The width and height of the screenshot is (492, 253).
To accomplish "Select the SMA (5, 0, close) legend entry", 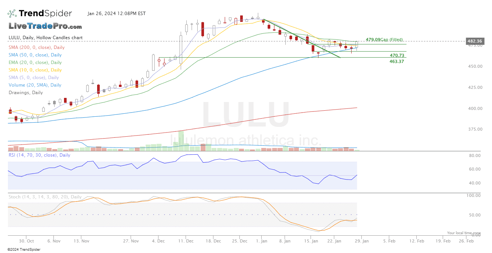I will pos(34,78).
